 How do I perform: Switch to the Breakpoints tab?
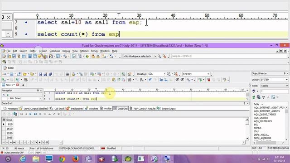point(74,109)
